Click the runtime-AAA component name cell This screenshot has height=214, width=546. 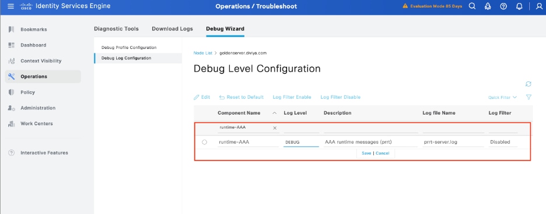pos(248,142)
